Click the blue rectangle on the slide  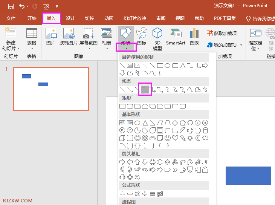tap(248, 176)
